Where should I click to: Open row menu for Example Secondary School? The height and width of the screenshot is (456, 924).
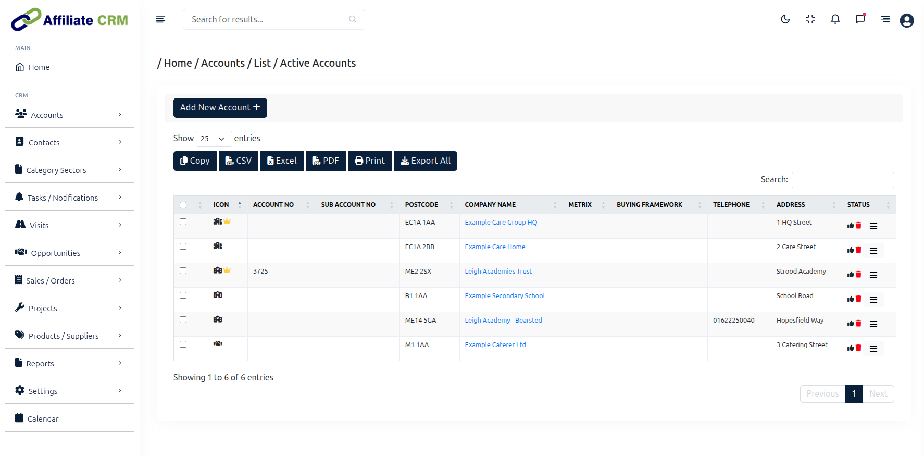click(873, 300)
